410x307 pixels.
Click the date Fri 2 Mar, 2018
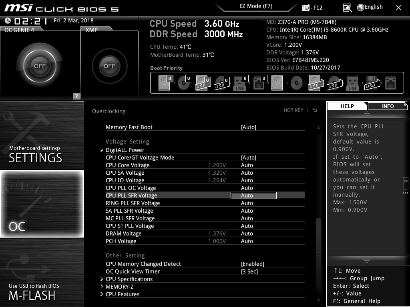click(74, 20)
